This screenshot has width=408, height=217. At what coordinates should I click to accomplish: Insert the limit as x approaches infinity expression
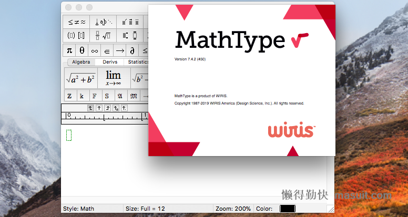(114, 78)
